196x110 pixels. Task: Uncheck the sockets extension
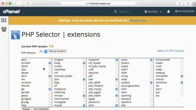click(151, 82)
